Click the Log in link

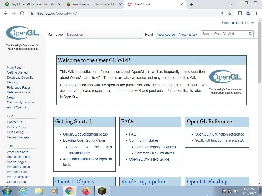coord(249,23)
